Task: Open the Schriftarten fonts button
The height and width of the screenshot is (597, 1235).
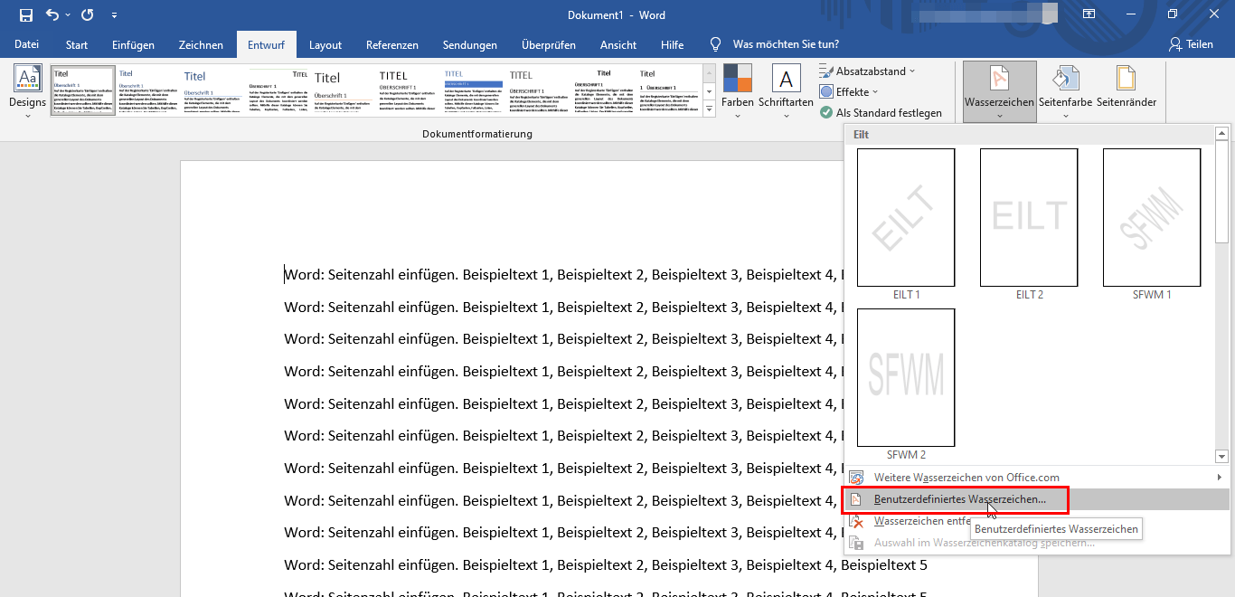Action: 786,91
